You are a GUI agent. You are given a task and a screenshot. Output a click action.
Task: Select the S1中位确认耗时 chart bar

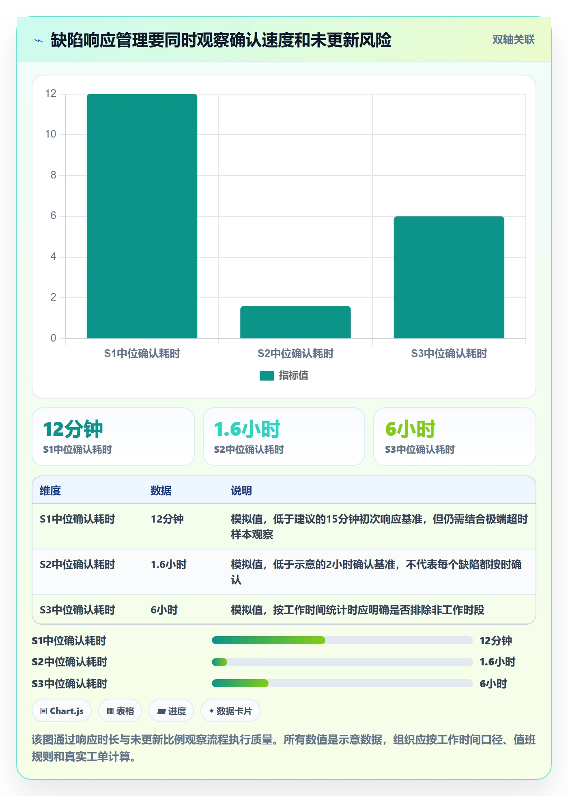coord(142,216)
